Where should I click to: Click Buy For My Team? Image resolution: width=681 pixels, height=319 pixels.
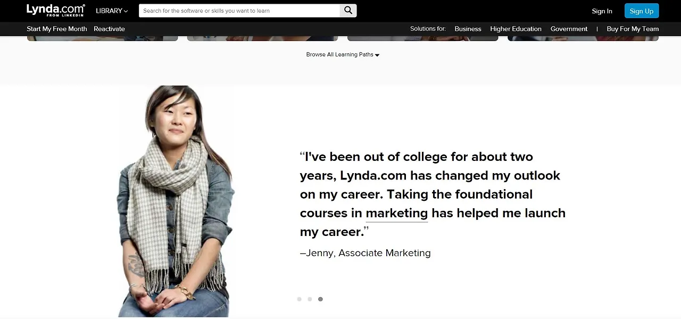tap(633, 29)
